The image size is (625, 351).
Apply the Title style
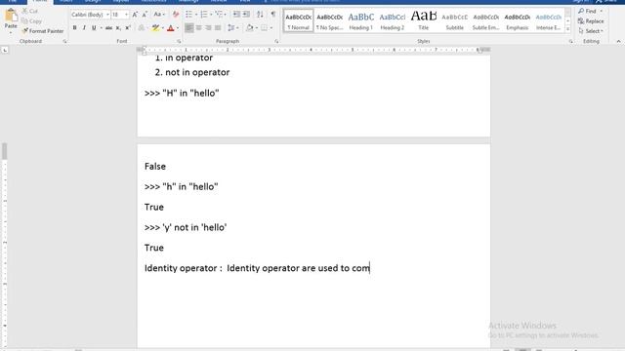coord(423,20)
